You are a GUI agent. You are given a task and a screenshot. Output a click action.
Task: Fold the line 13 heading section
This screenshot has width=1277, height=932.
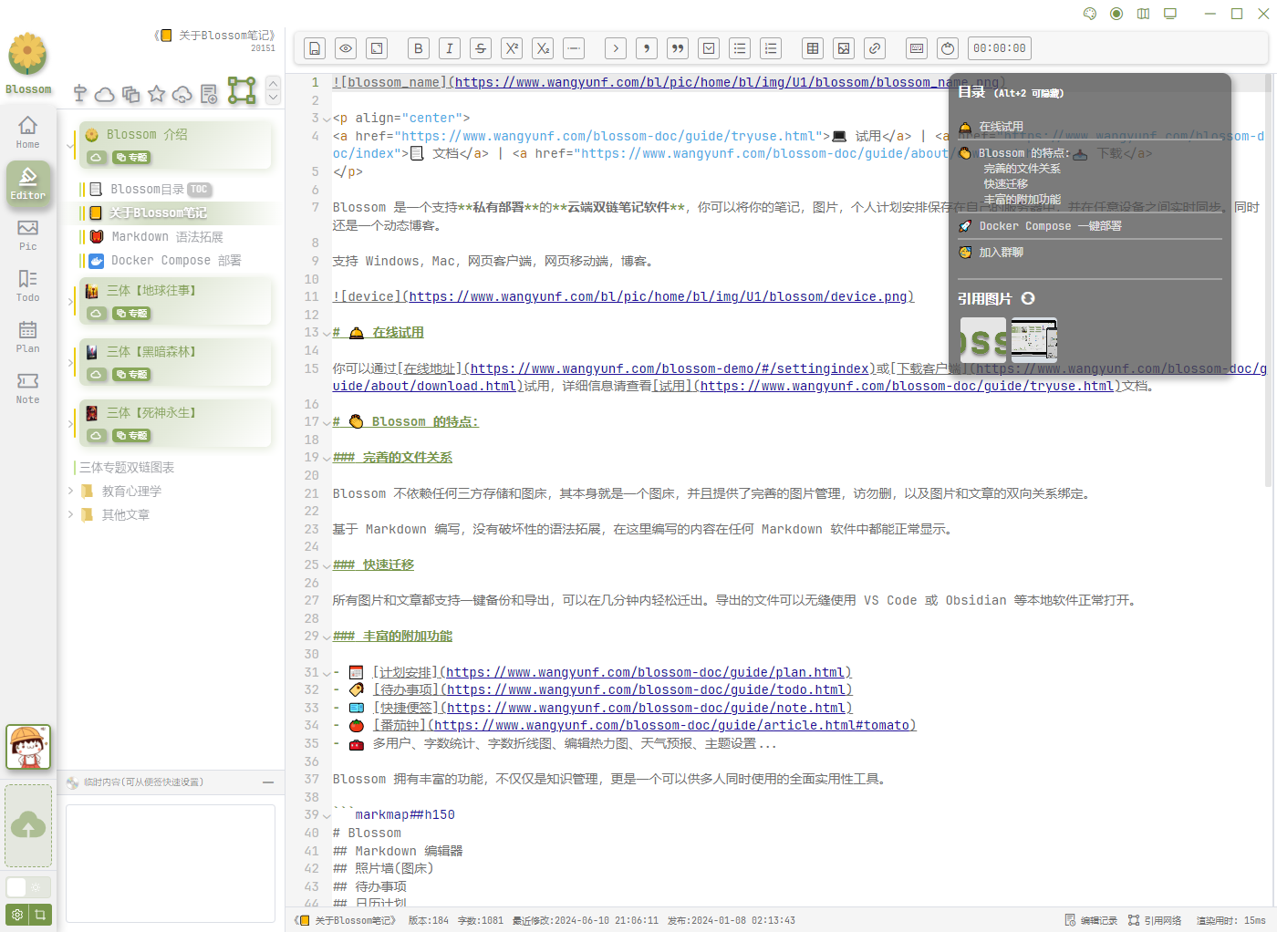tap(327, 333)
